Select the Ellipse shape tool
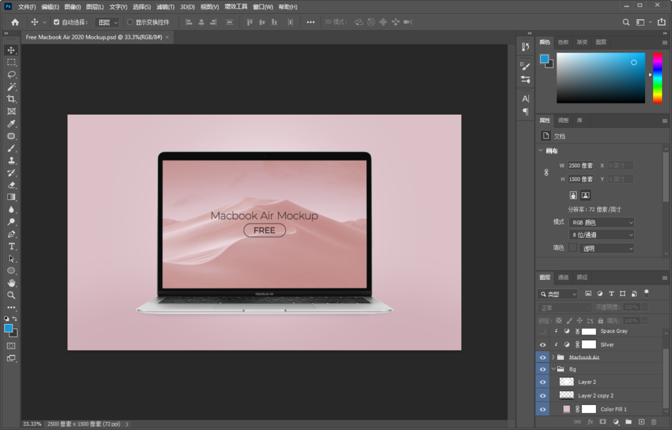 tap(11, 271)
